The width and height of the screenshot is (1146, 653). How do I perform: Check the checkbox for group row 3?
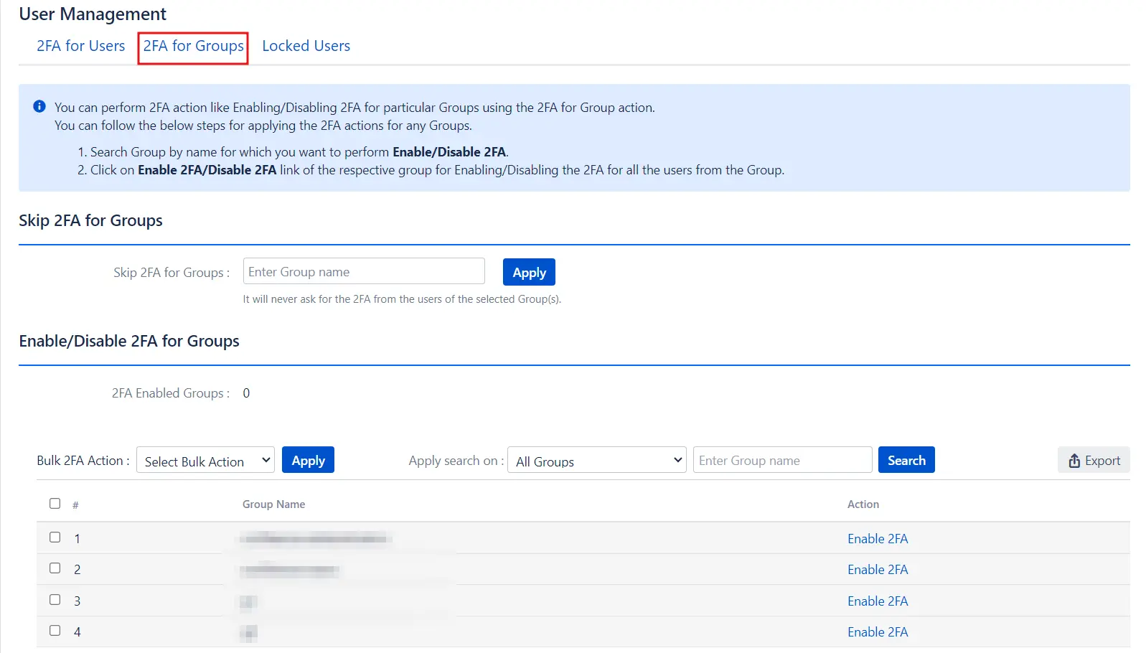click(x=55, y=599)
